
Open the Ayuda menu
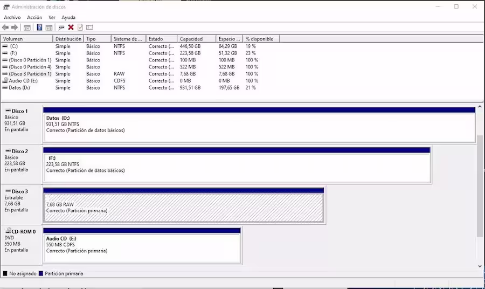(x=68, y=17)
